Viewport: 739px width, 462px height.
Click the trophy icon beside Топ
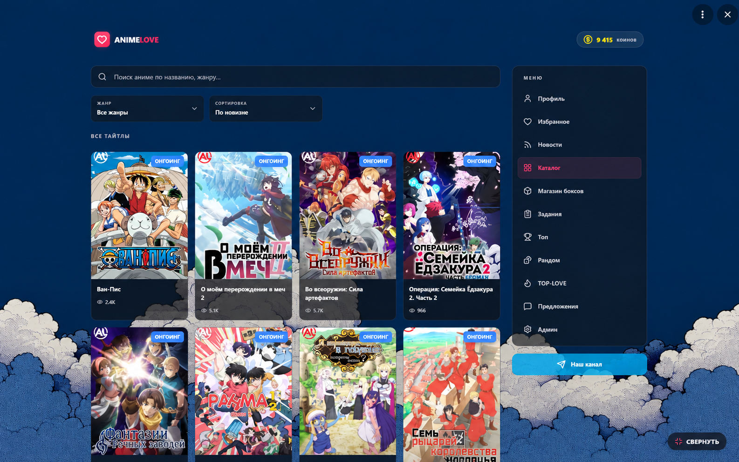(527, 237)
